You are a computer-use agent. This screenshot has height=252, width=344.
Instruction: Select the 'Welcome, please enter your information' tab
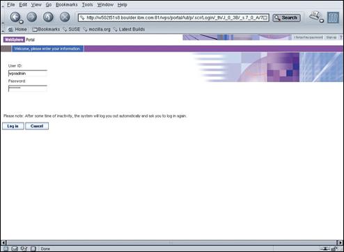(x=47, y=49)
